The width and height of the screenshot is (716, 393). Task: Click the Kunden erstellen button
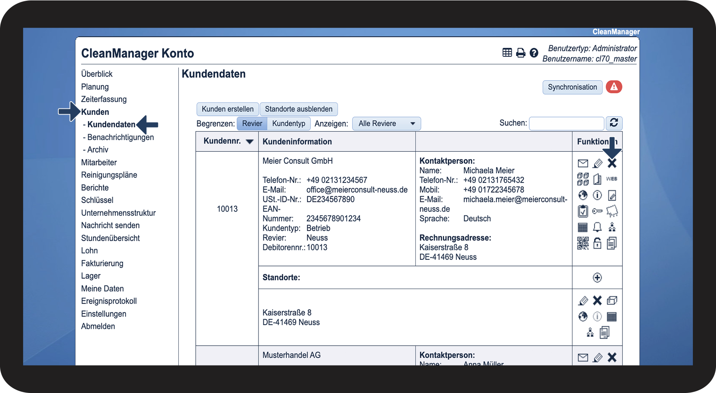227,109
